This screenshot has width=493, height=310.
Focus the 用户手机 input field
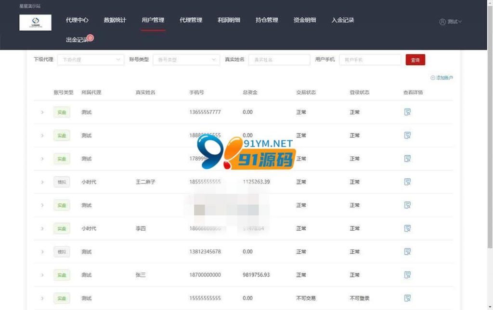click(x=370, y=60)
